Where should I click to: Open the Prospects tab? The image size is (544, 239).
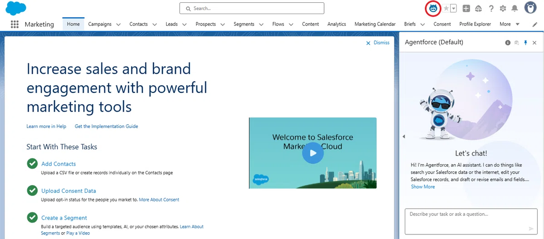(206, 24)
